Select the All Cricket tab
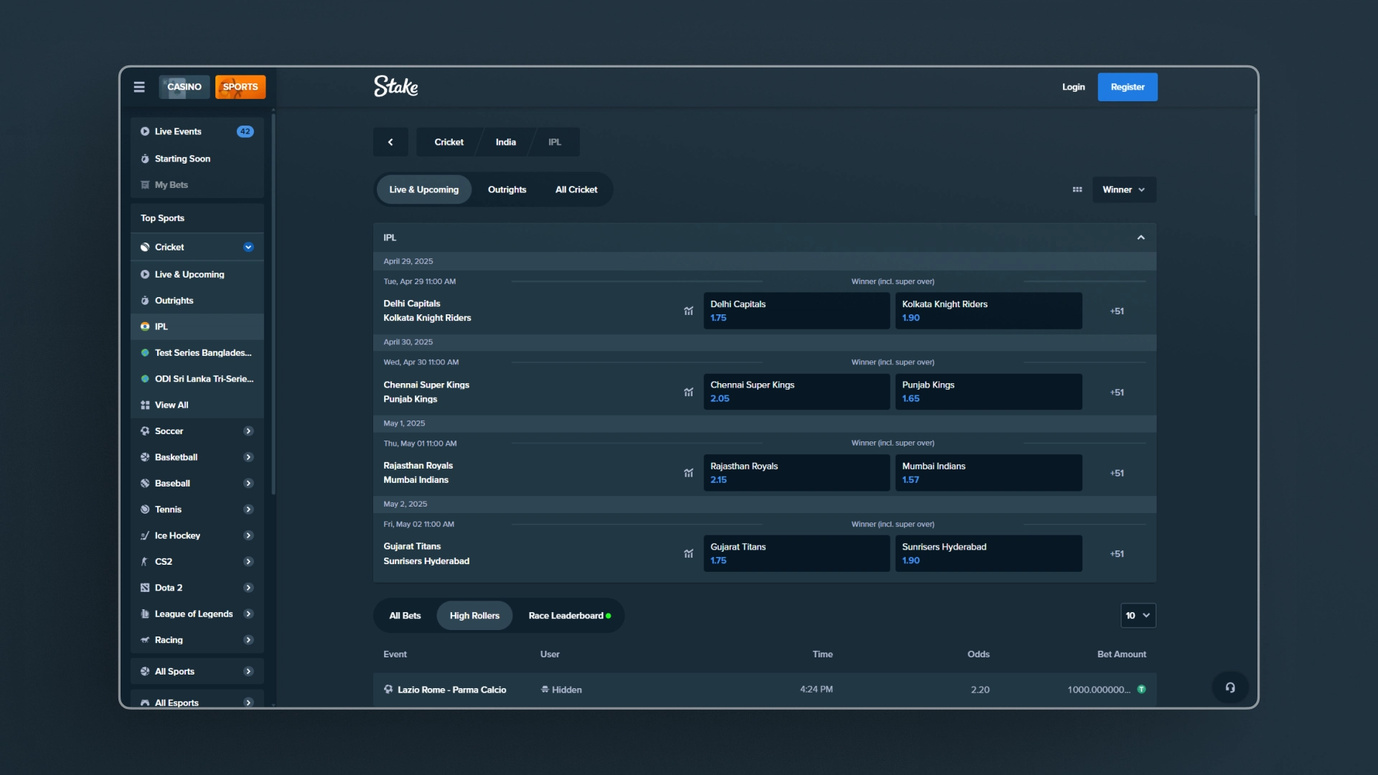This screenshot has width=1378, height=775. (x=576, y=189)
